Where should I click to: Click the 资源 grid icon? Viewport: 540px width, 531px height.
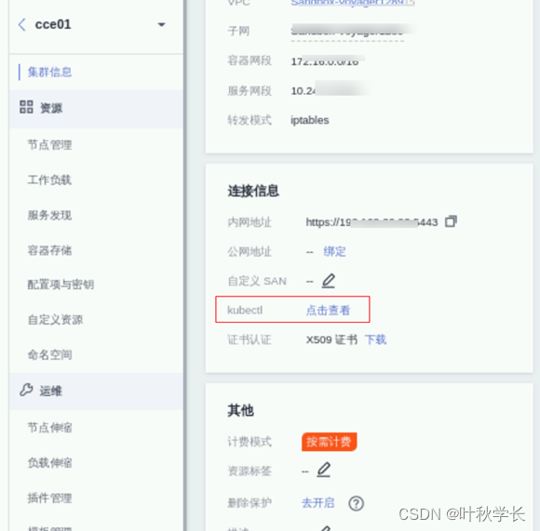click(26, 107)
